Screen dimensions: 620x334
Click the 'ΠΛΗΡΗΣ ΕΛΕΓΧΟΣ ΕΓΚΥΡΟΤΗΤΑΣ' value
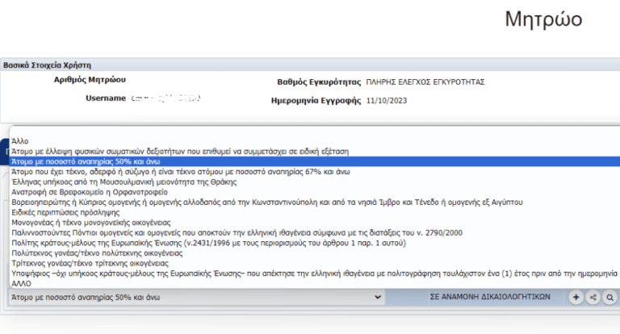pos(425,81)
